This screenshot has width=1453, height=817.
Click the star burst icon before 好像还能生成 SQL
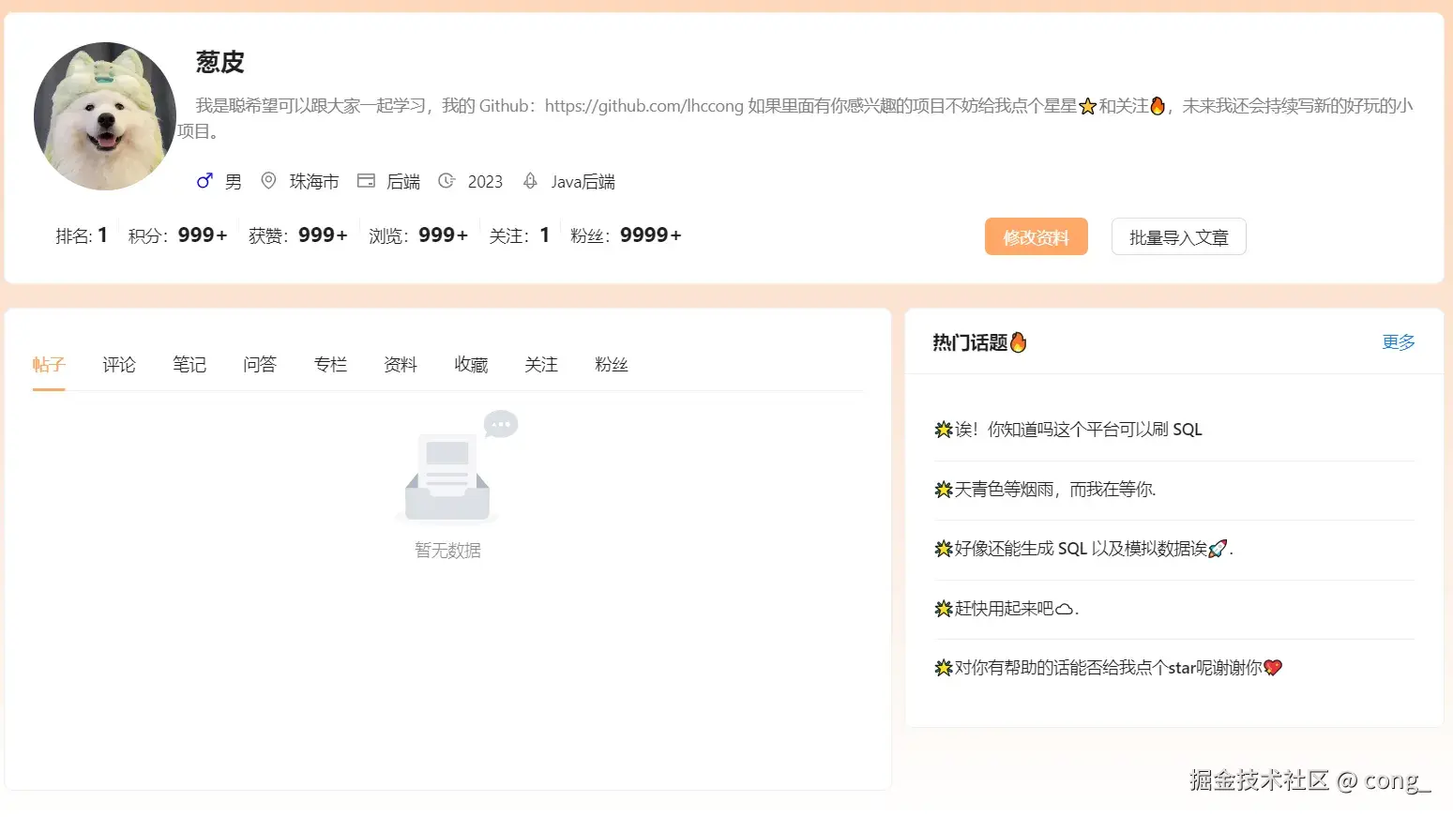coord(944,549)
